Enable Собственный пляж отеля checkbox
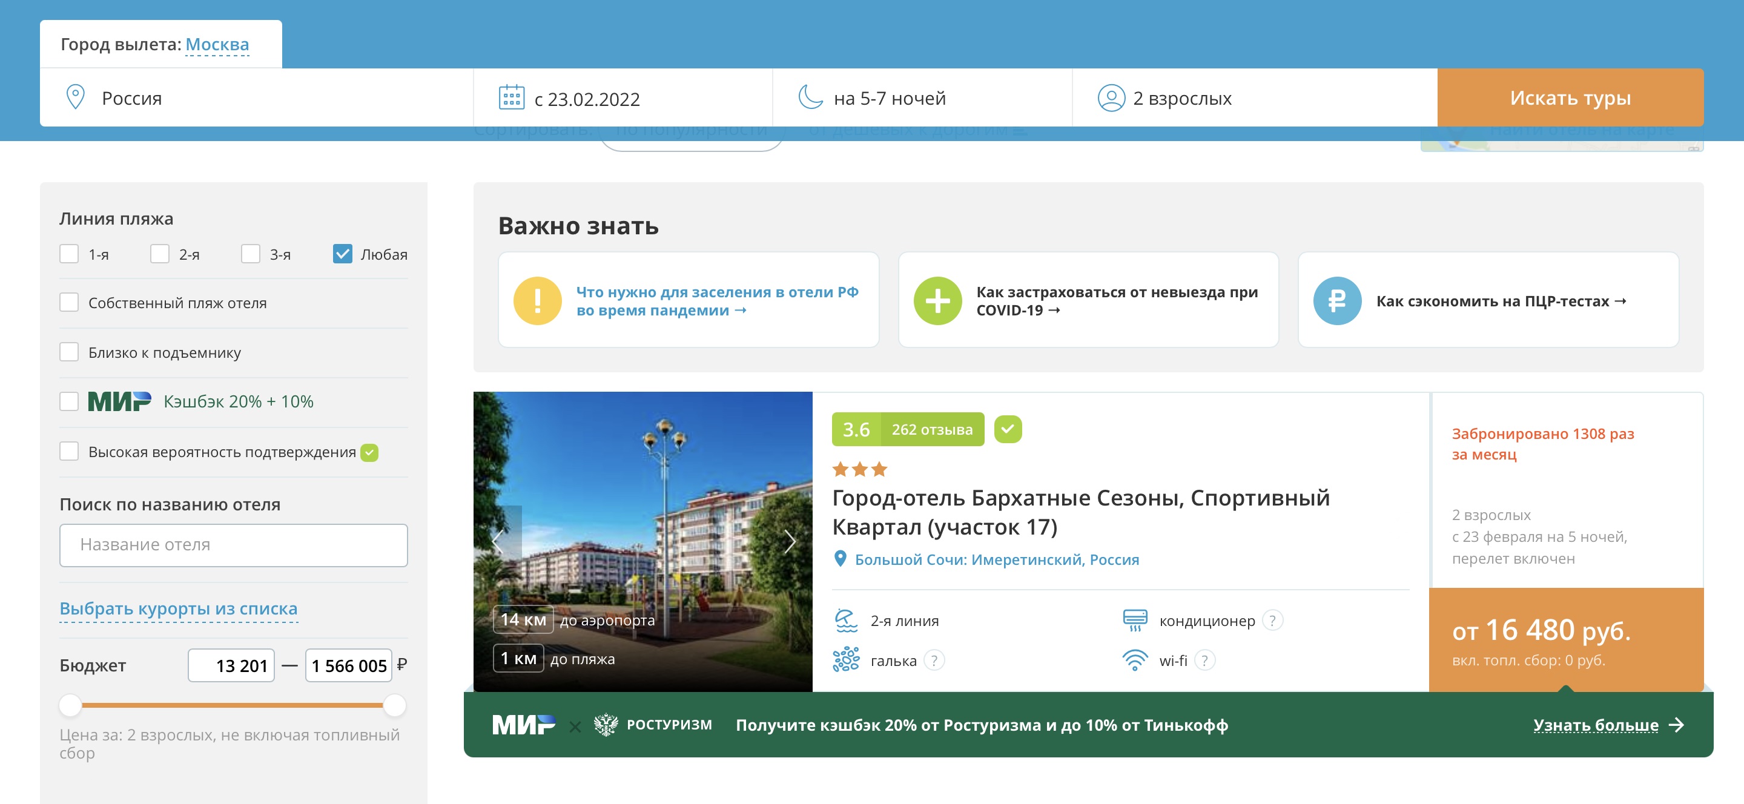 (69, 303)
